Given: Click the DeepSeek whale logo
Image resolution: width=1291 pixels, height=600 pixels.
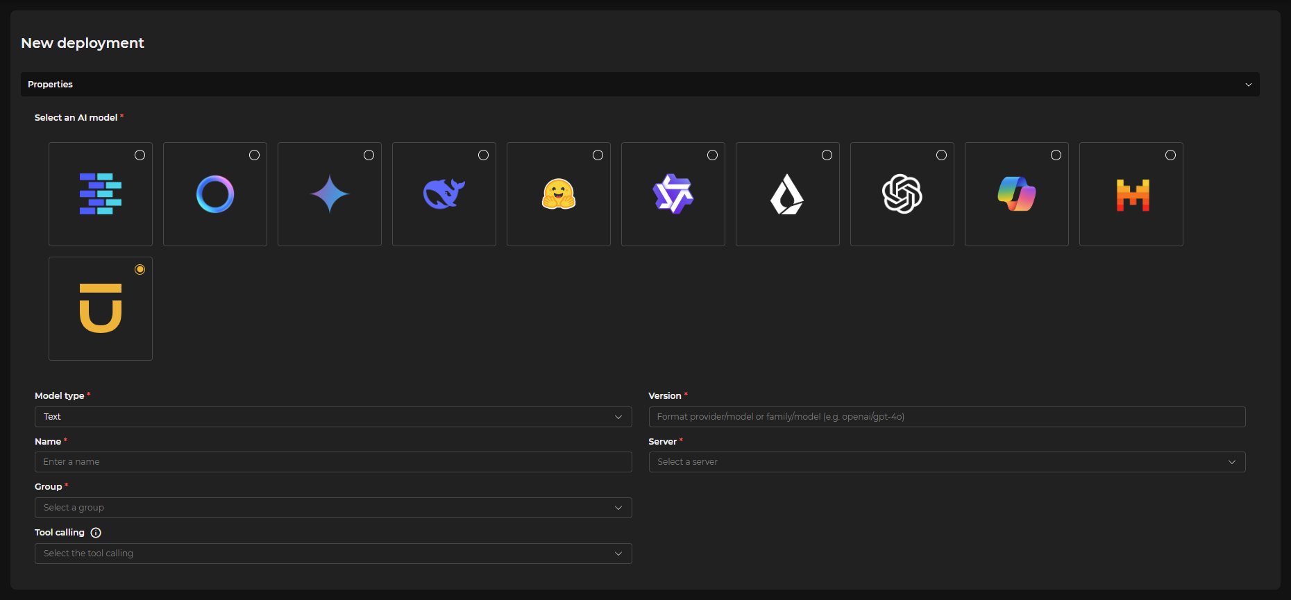Looking at the screenshot, I should point(444,194).
